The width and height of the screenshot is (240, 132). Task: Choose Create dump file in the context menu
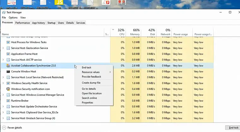pos(94,83)
